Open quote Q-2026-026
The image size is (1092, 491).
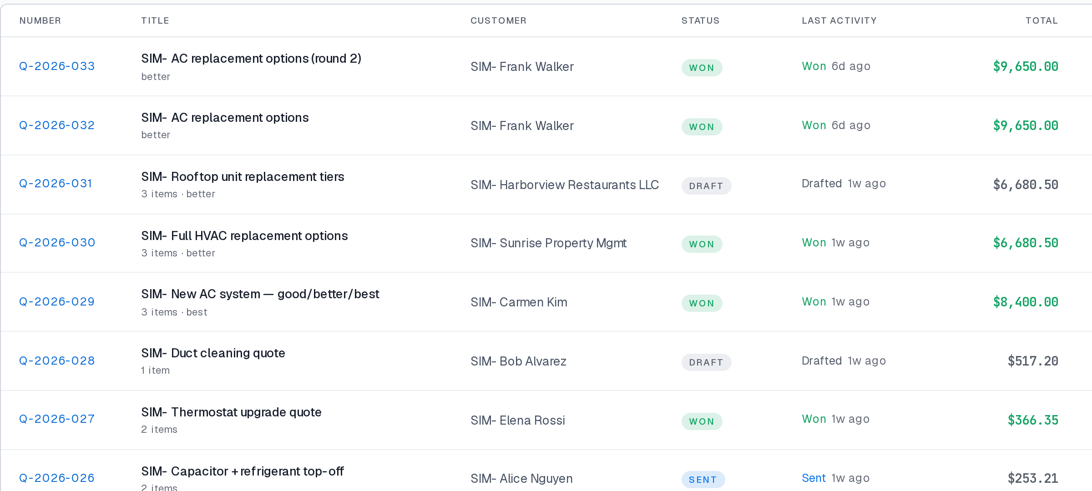point(57,478)
